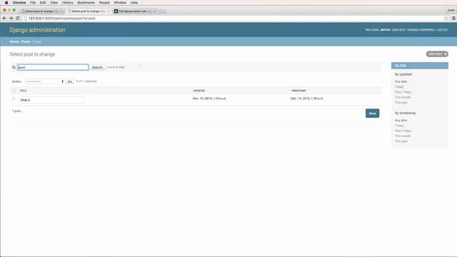Click the total results link beside Search

tap(119, 67)
